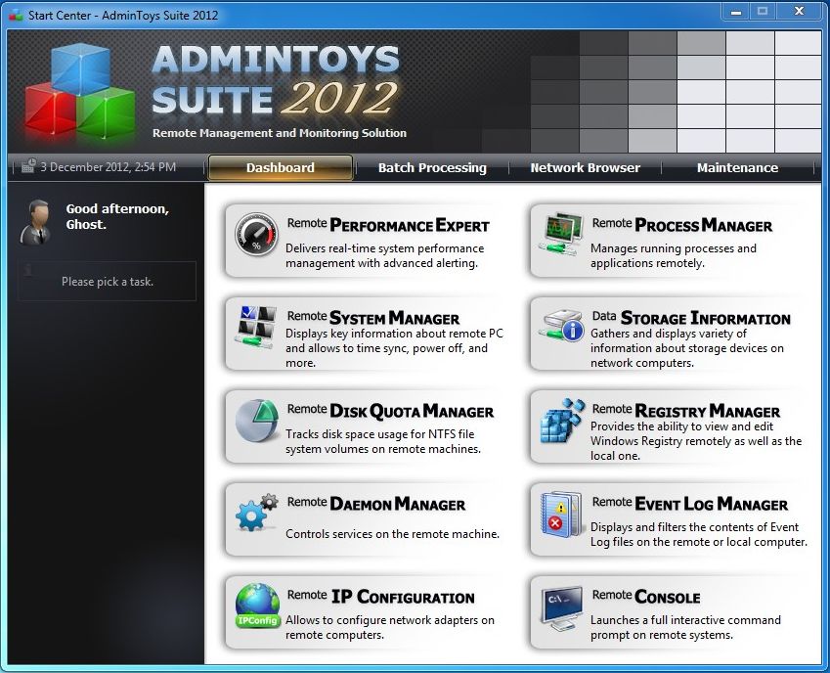Click the Registry Manager blue cubes icon
This screenshot has height=673, width=830.
pos(563,421)
